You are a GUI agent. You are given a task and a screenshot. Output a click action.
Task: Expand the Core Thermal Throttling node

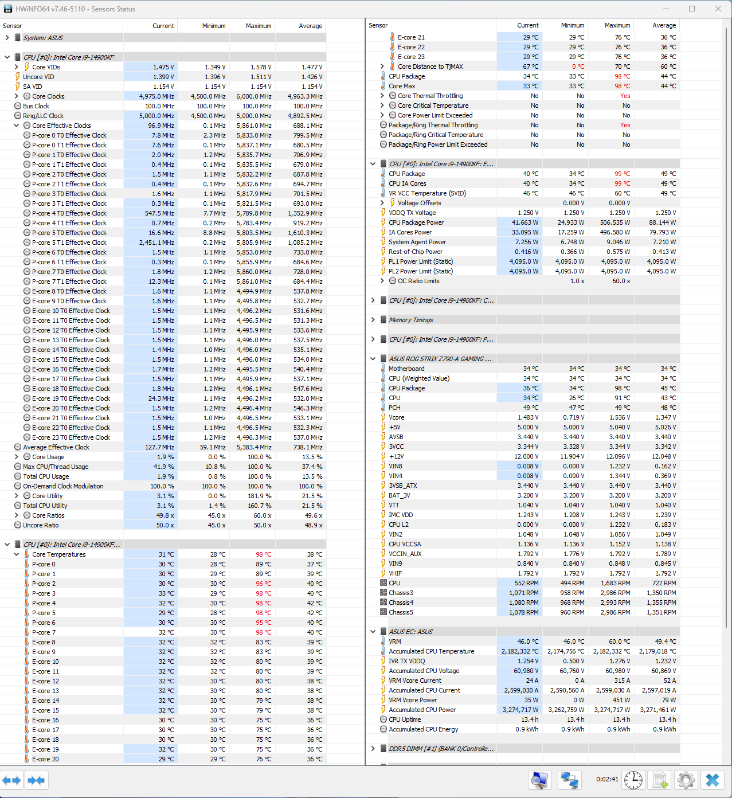[x=382, y=96]
